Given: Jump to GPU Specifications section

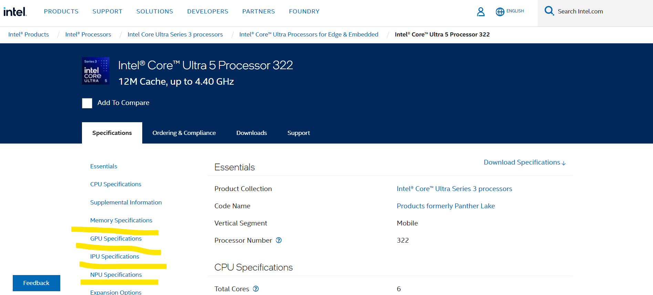Looking at the screenshot, I should [116, 239].
